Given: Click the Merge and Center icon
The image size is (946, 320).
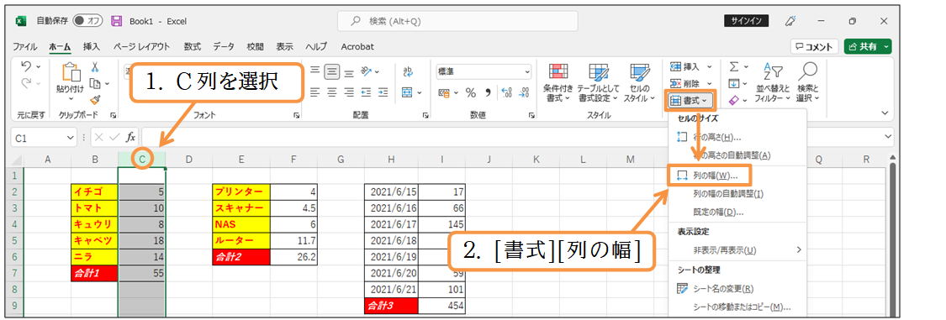Looking at the screenshot, I should click(x=407, y=92).
